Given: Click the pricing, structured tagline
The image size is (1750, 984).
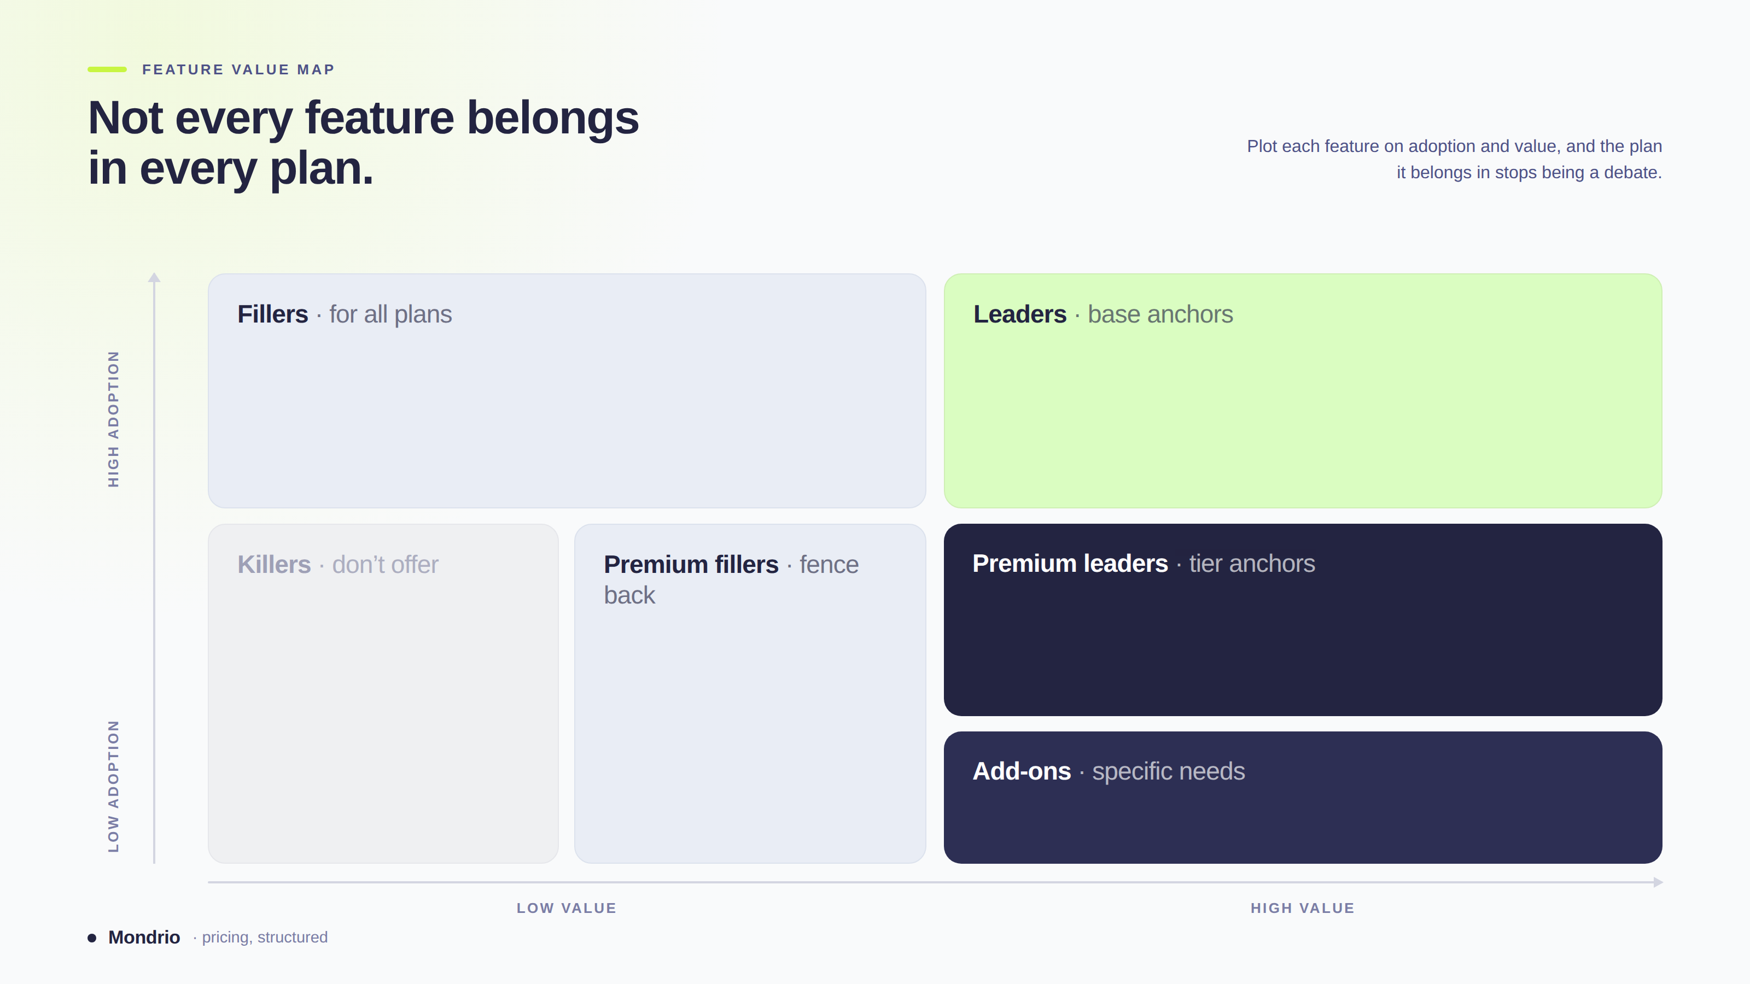Looking at the screenshot, I should (x=264, y=937).
